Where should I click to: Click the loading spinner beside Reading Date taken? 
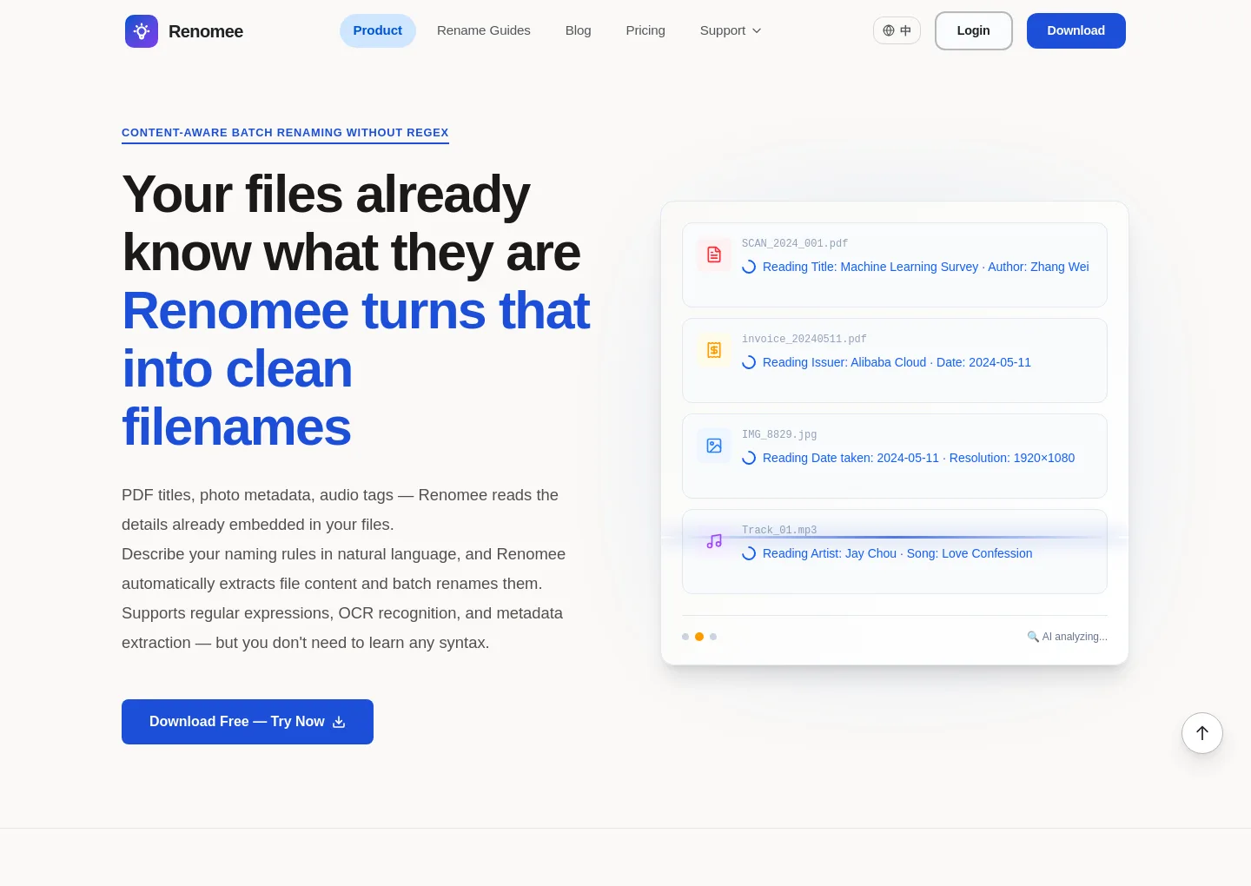[749, 458]
